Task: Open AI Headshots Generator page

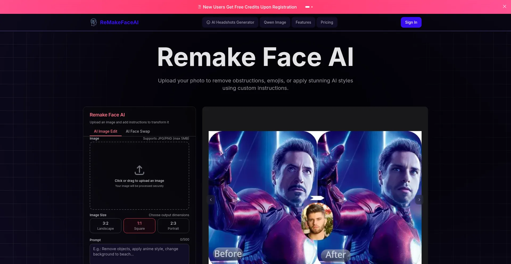Action: coord(230,22)
